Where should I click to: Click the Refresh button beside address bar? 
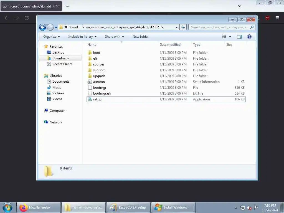click(x=183, y=27)
